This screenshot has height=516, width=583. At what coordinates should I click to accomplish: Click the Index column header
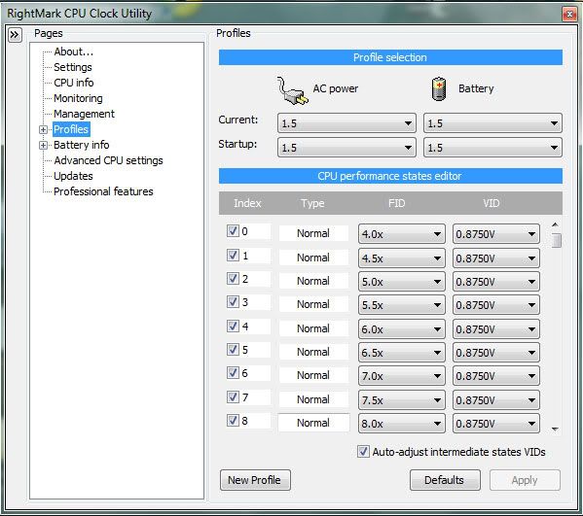coord(247,203)
